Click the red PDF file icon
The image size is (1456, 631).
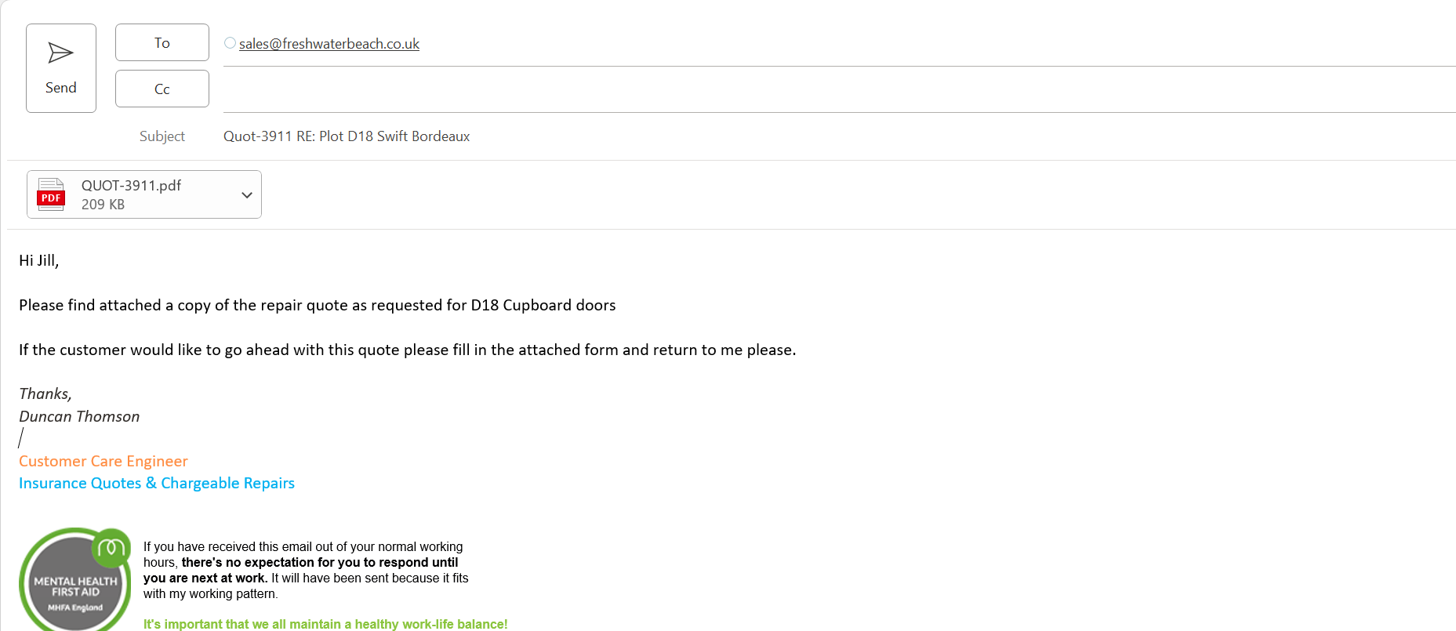(x=51, y=194)
